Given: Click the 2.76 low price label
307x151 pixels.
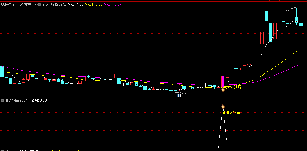Looking at the screenshot, I should [182, 93].
